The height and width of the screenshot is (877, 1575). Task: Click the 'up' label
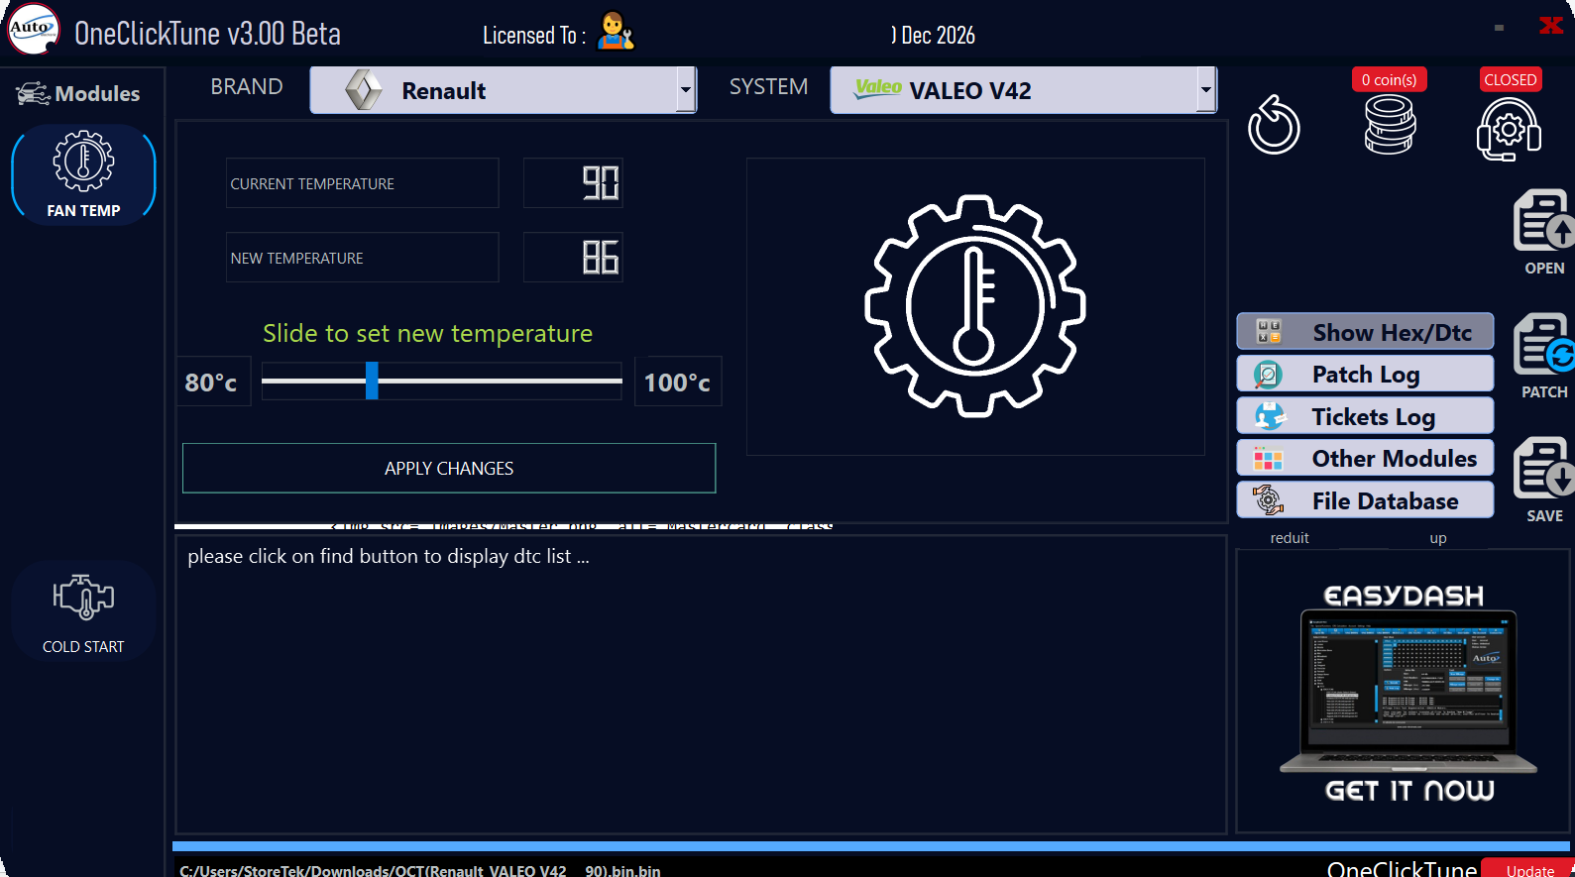(1438, 538)
